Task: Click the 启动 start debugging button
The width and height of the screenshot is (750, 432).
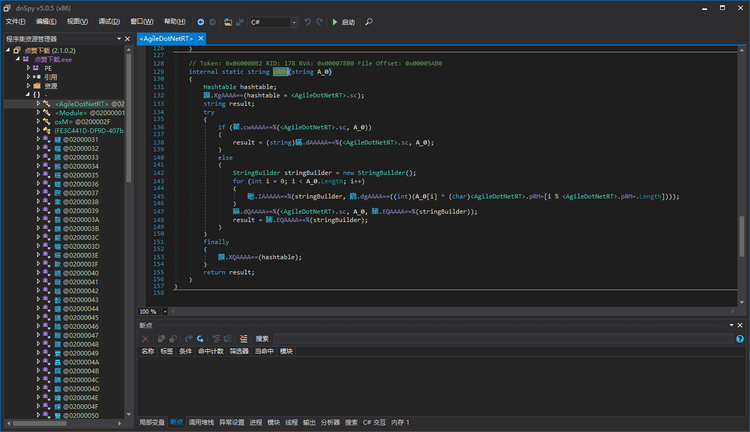Action: coord(343,22)
